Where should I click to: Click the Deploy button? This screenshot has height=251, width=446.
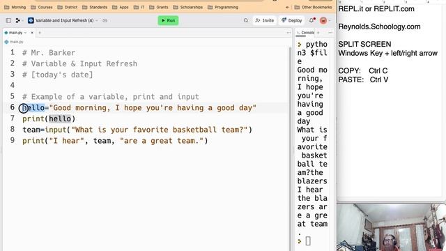(291, 20)
